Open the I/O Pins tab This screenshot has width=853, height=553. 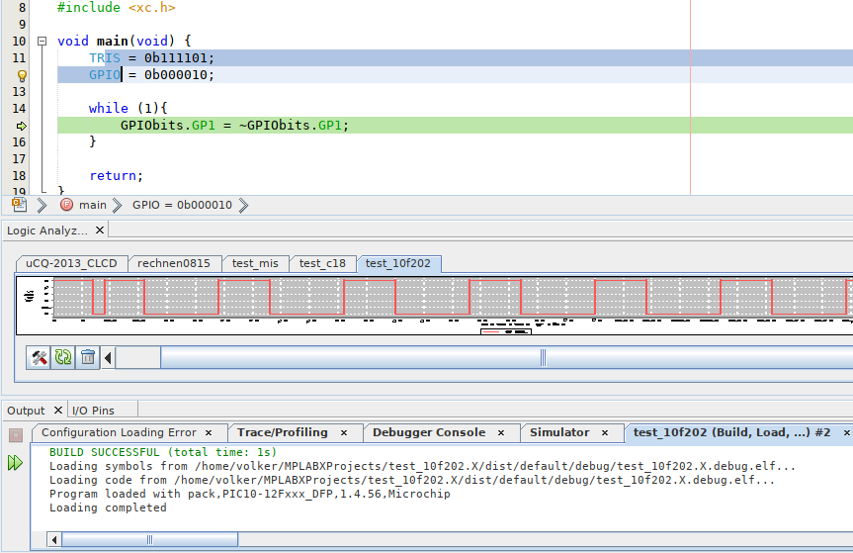pos(93,411)
